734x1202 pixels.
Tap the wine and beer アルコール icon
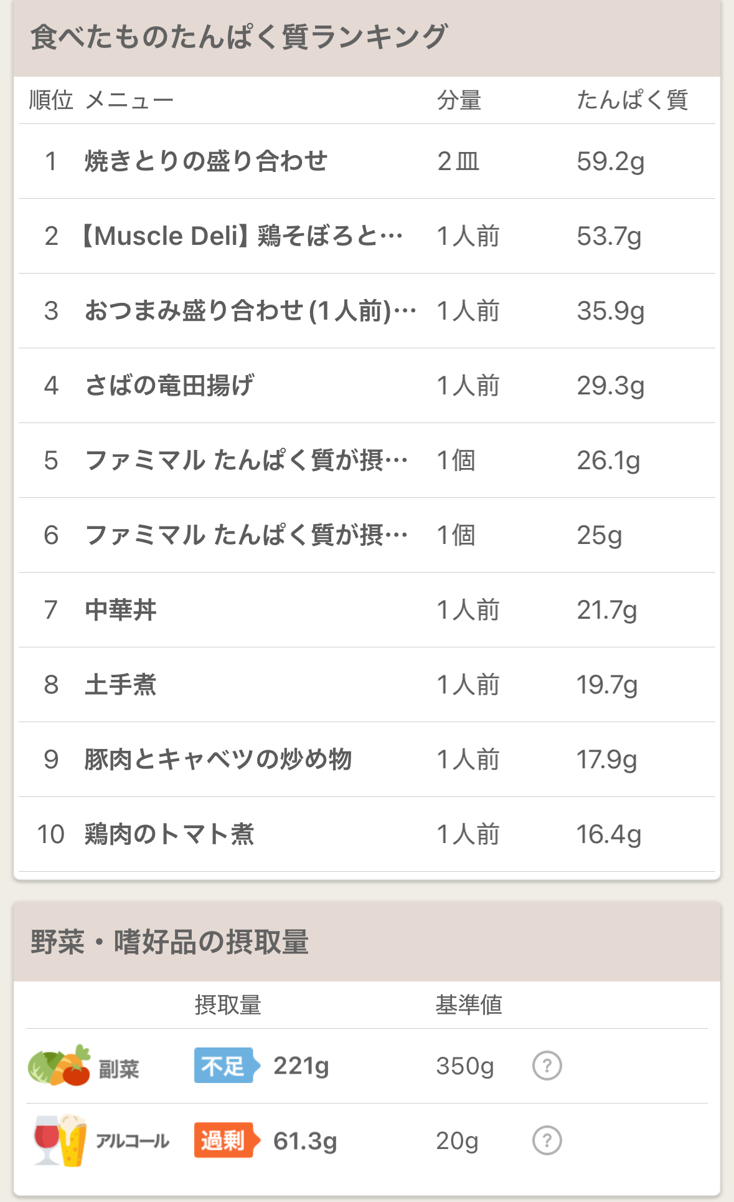pos(60,1140)
